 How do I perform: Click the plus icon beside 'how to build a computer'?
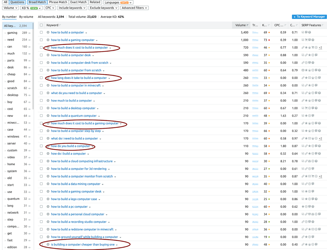48,32
